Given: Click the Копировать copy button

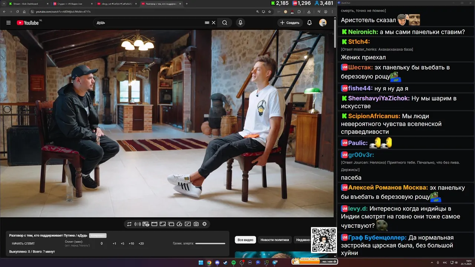Looking at the screenshot, I should tap(98, 235).
